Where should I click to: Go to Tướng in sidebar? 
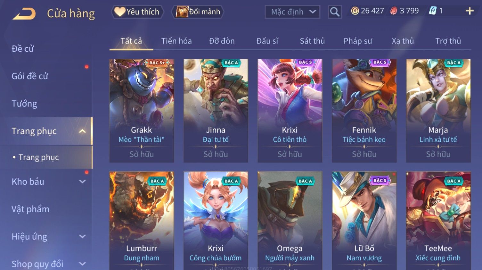pyautogui.click(x=24, y=104)
